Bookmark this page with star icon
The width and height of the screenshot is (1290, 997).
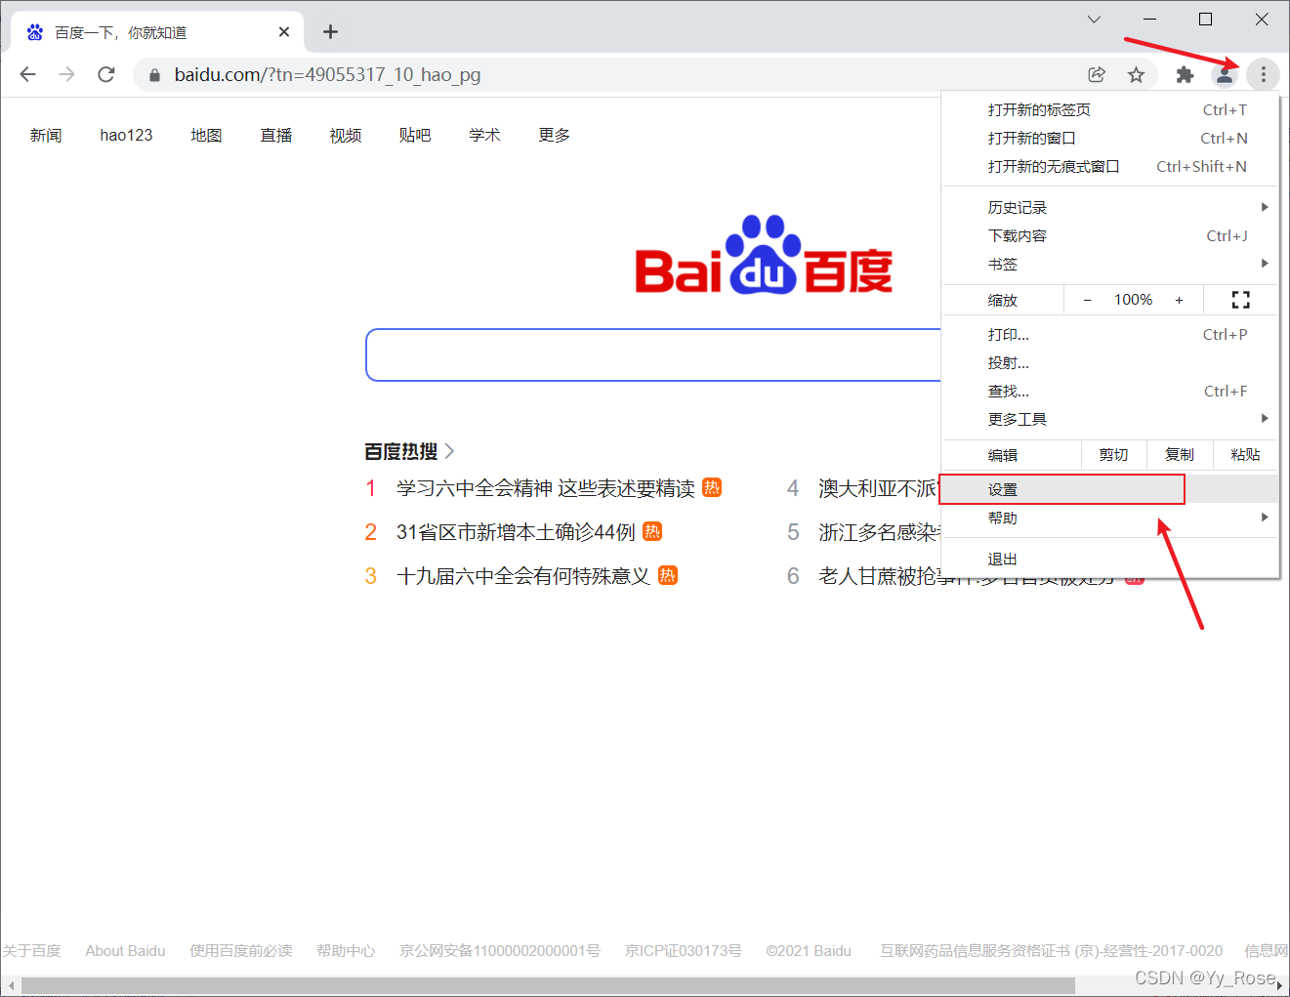pos(1136,74)
